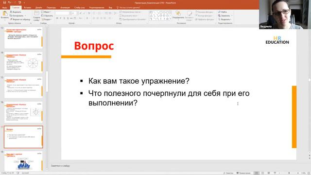Zoom in with the plus button
The height and width of the screenshot is (175, 311).
point(298,173)
